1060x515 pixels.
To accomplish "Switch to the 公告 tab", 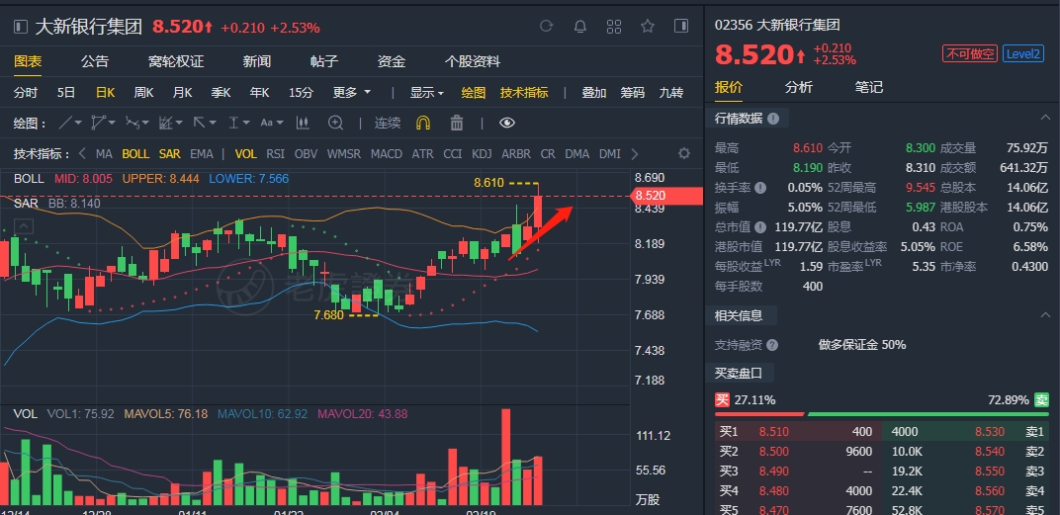I will [95, 61].
